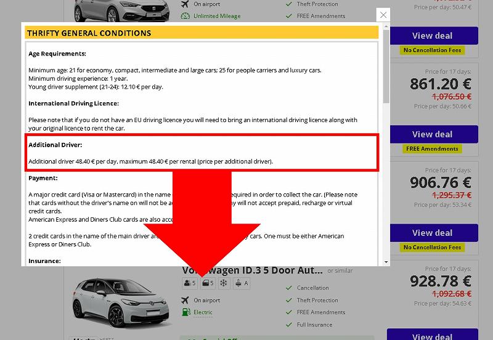Click the 906.76 € price
The image size is (493, 340).
click(441, 182)
